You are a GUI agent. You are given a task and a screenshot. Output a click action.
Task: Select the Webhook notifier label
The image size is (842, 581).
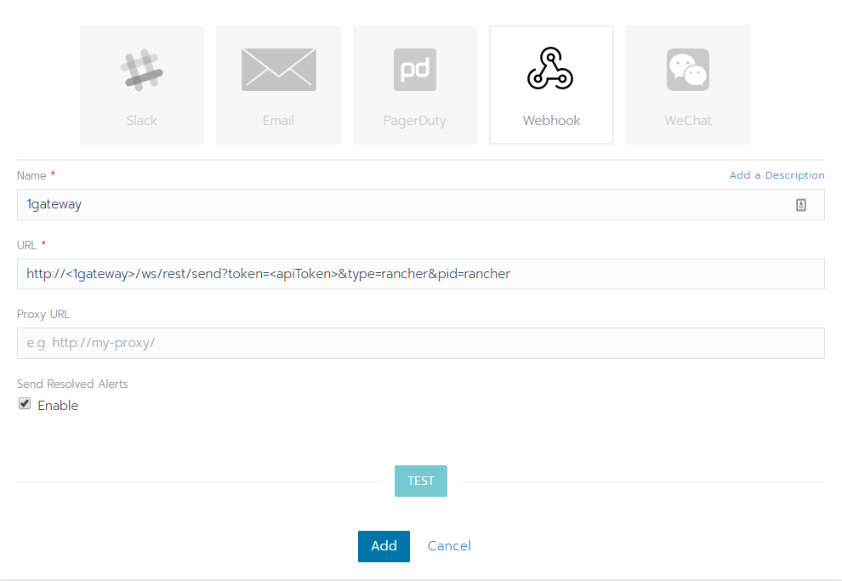(x=551, y=121)
